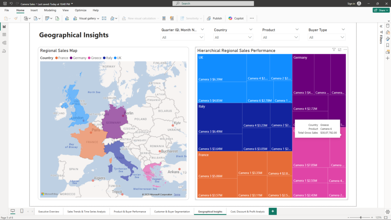The image size is (391, 220).
Task: Adjust the zoom slider in status bar
Action: point(361,217)
